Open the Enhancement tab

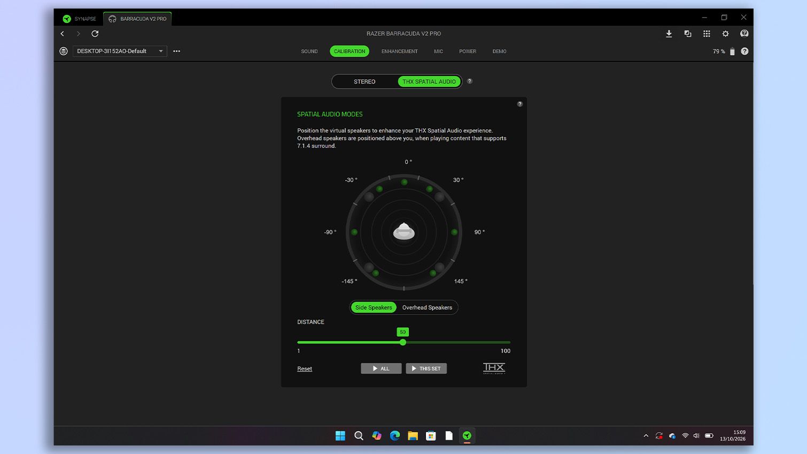(x=400, y=51)
